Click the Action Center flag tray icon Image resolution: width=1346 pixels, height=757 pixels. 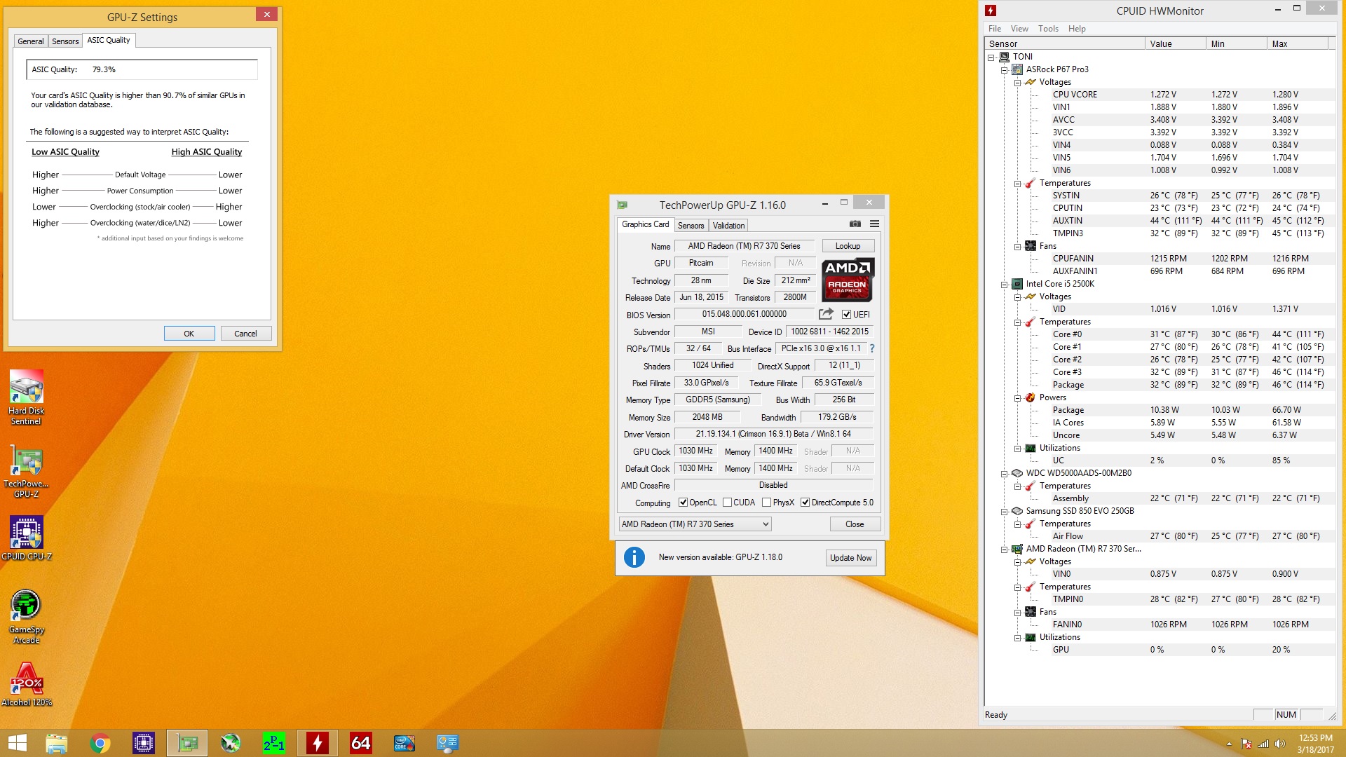1246,744
